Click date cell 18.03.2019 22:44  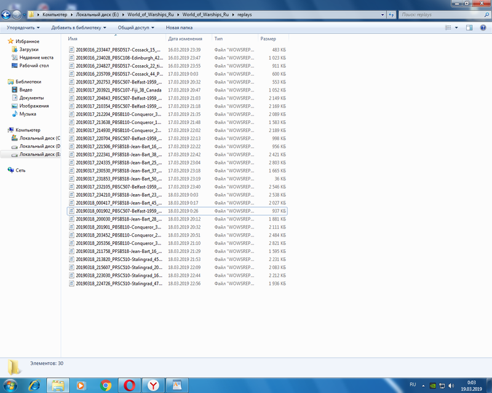click(x=184, y=276)
